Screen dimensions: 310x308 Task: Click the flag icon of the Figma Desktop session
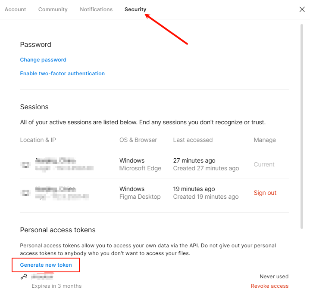coord(26,193)
